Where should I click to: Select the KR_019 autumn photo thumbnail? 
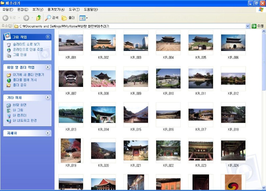coord(71,150)
